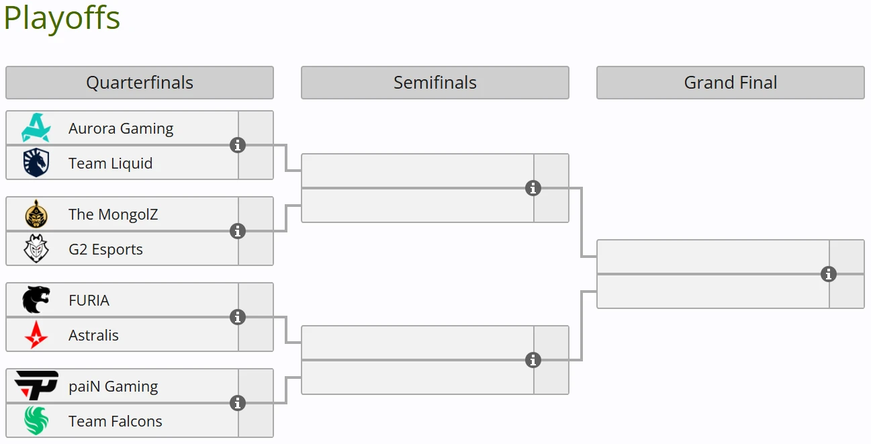Click the paiN Gaming logo
The width and height of the screenshot is (871, 444).
click(x=36, y=386)
